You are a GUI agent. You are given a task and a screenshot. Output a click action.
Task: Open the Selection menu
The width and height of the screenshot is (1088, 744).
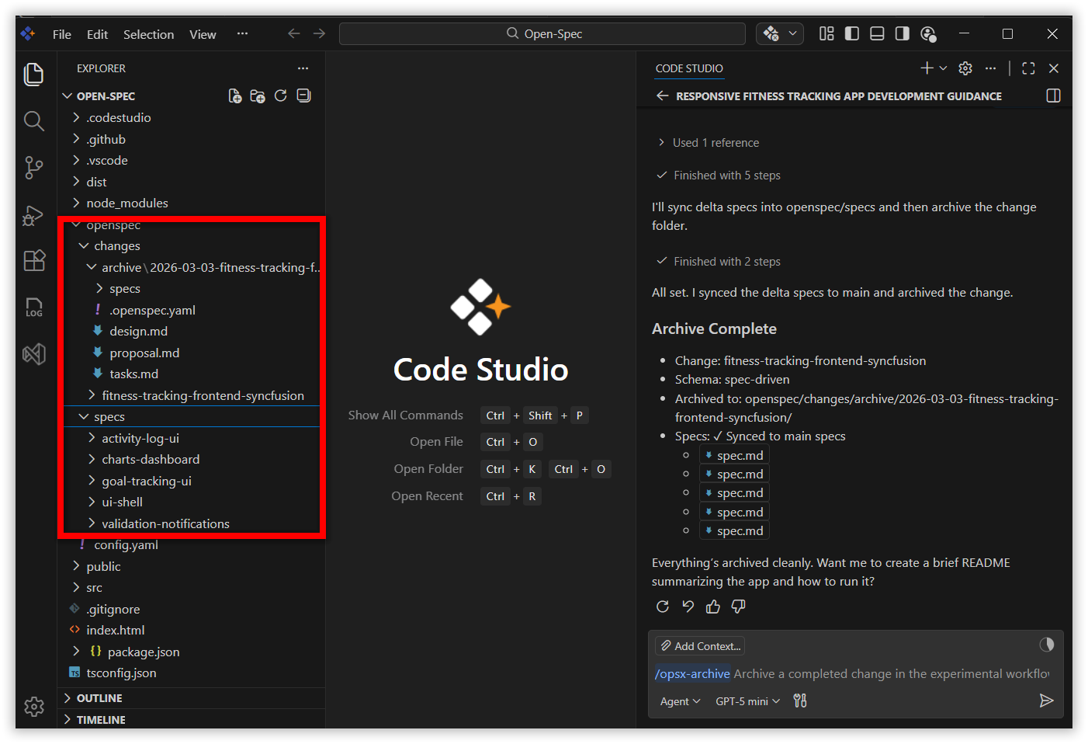coord(148,34)
